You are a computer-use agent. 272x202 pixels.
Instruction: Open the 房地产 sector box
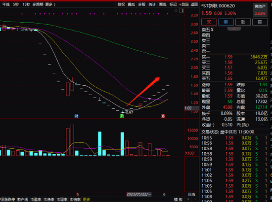pos(260,10)
